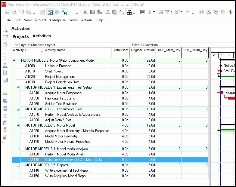This screenshot has height=187, width=236.
Task: Click the Filter funnel icon
Action: [x=168, y=12]
